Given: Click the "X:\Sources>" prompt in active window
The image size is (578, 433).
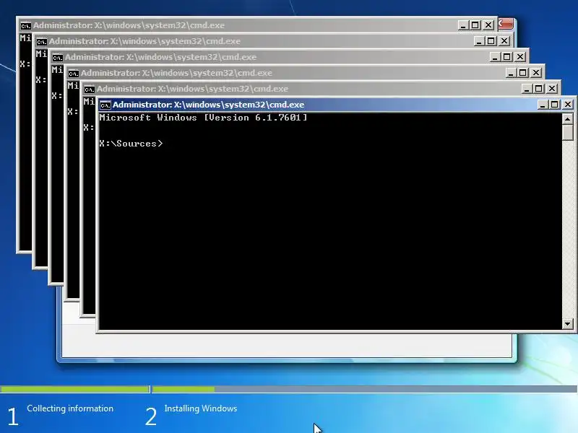Looking at the screenshot, I should tap(131, 144).
